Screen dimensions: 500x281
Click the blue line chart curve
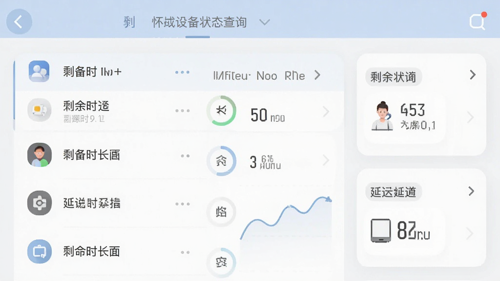[x=286, y=218]
